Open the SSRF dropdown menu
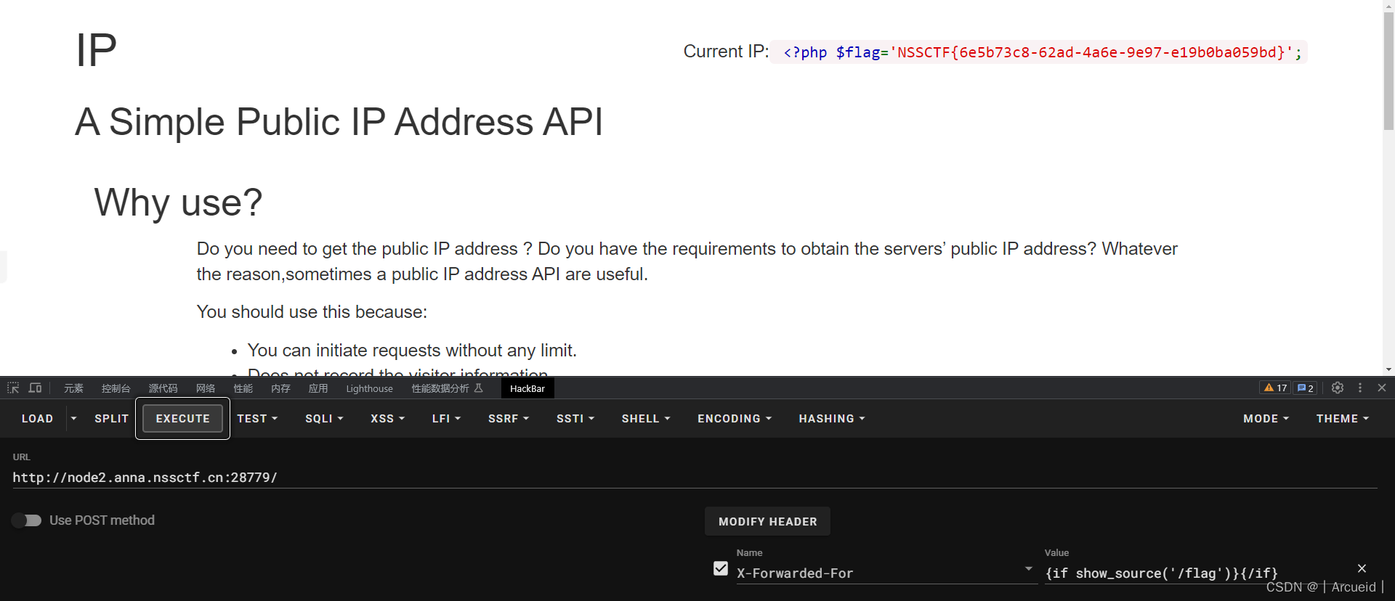Image resolution: width=1395 pixels, height=601 pixels. pos(509,419)
